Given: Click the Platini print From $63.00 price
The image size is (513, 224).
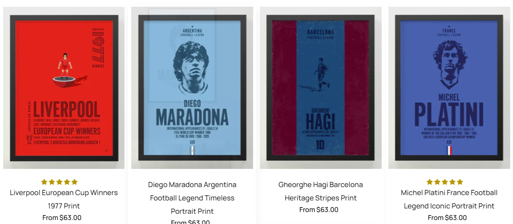Looking at the screenshot, I should 447,217.
